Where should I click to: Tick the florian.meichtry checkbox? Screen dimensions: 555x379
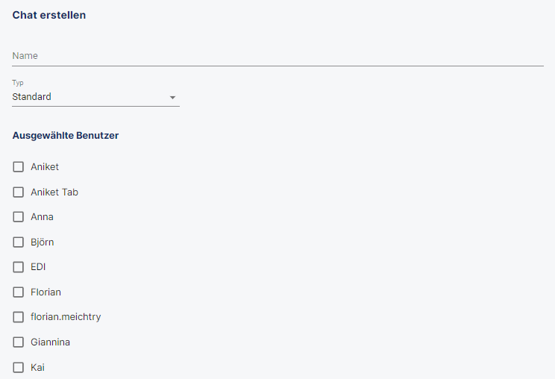click(19, 317)
